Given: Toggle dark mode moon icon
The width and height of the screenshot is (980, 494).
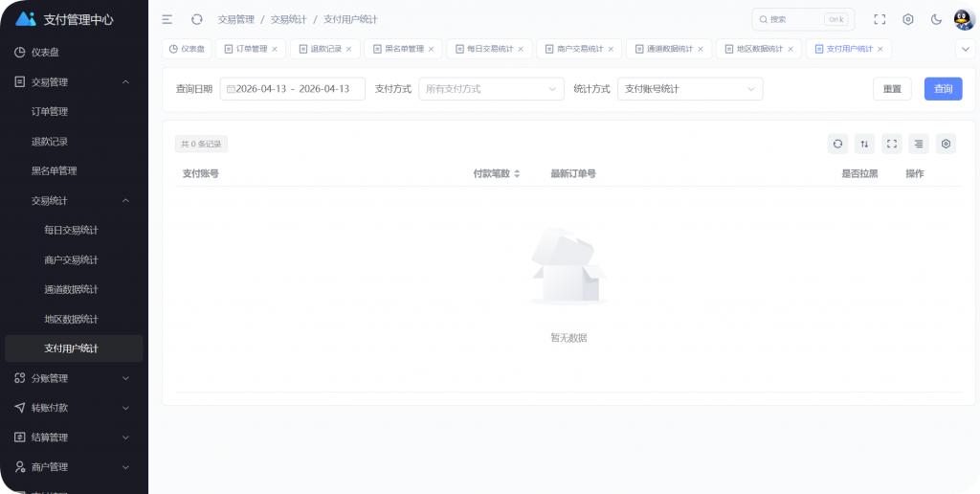Looking at the screenshot, I should point(936,19).
